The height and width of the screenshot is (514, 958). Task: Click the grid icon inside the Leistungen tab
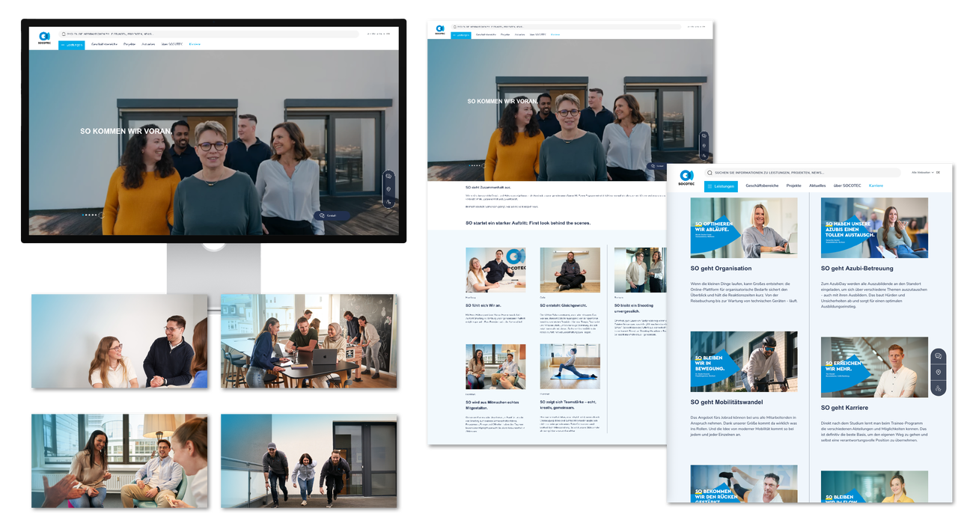click(x=710, y=186)
